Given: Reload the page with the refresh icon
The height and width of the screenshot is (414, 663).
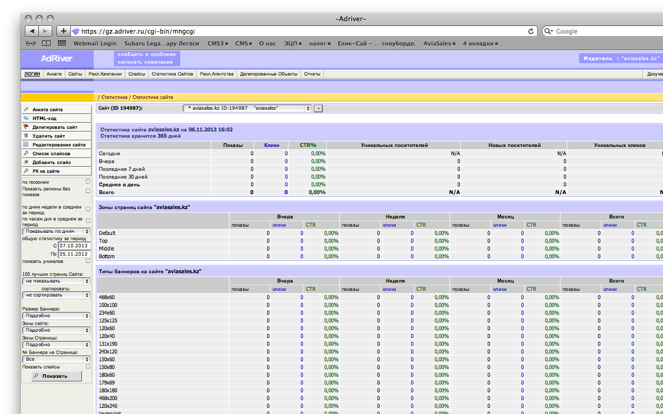Looking at the screenshot, I should 531,31.
